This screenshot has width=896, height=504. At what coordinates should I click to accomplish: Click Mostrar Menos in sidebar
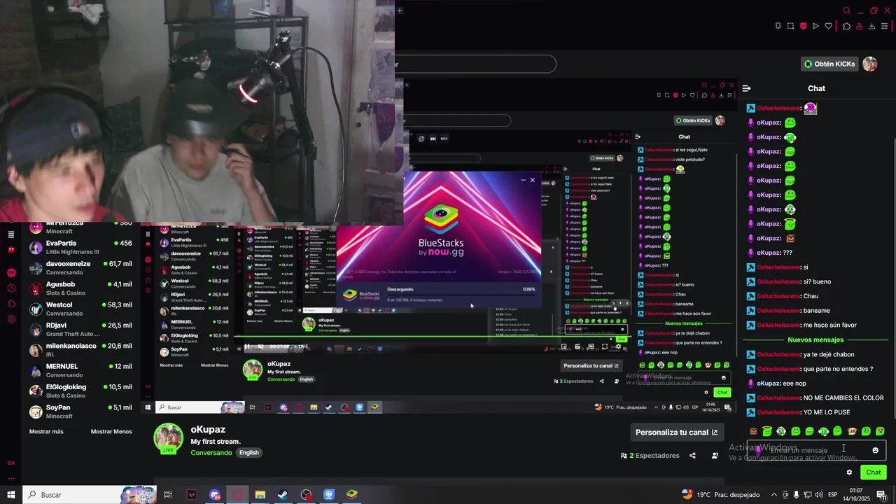[x=111, y=432]
